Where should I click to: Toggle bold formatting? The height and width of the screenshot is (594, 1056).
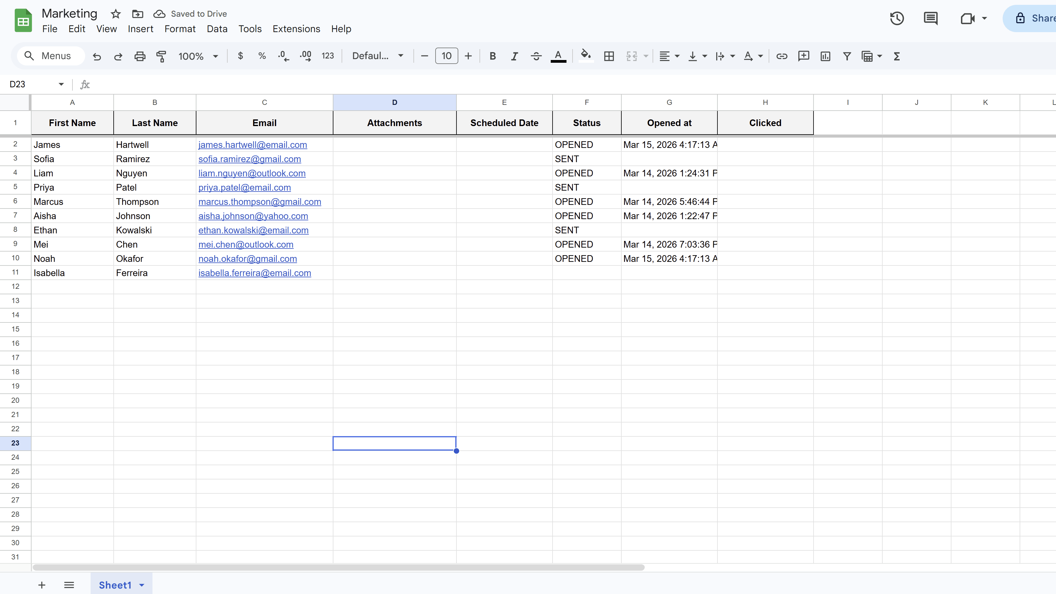coord(492,56)
